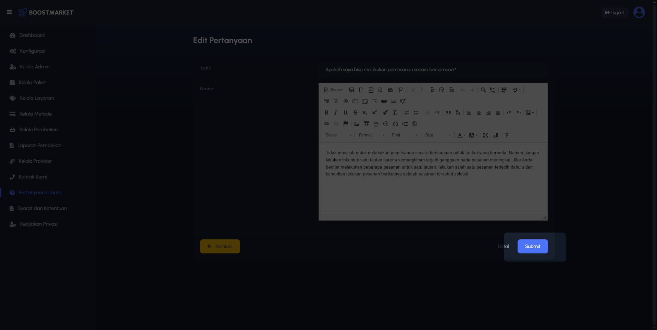Insert a table into content
This screenshot has width=657, height=330.
367,124
